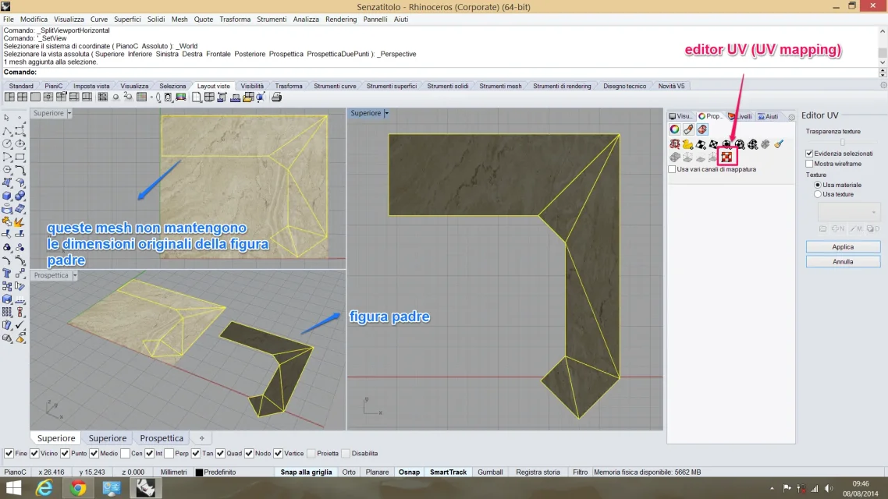Click the split viewport horizontally icon
Viewport: 888px width, 499px height.
click(x=74, y=97)
